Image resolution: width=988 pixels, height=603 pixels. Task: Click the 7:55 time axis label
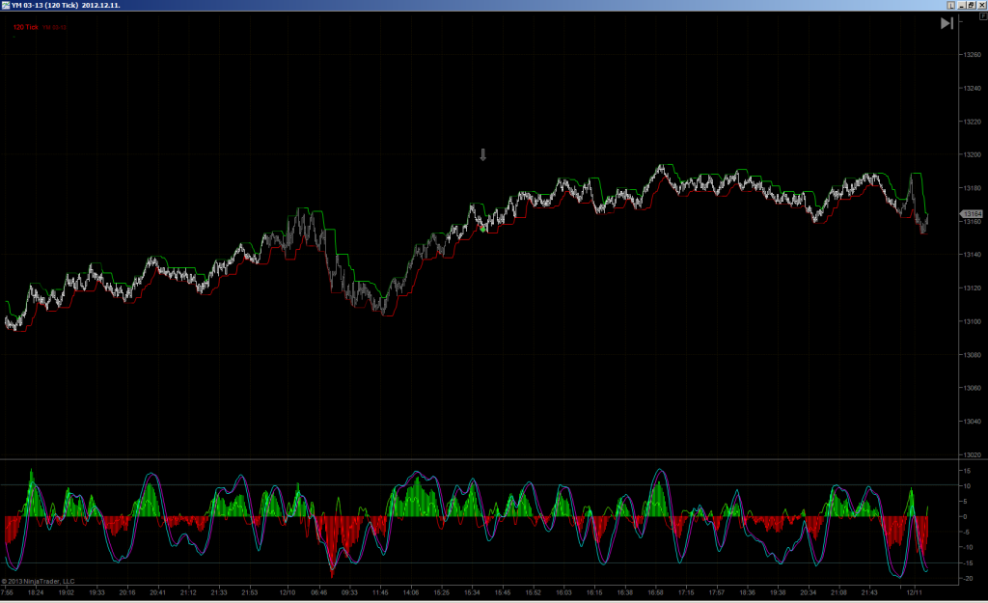[x=8, y=592]
